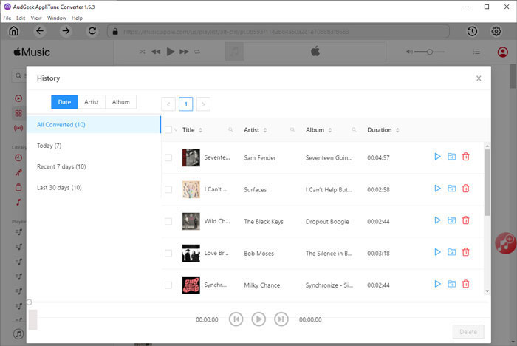The width and height of the screenshot is (517, 346).
Task: Select Recent 7 days (10) filter
Action: (94, 166)
